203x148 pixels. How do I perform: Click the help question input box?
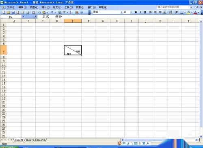coord(173,7)
